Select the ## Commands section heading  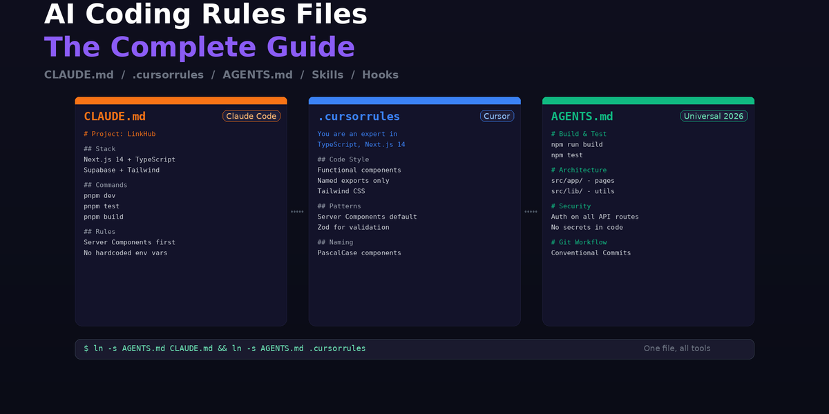(x=105, y=184)
